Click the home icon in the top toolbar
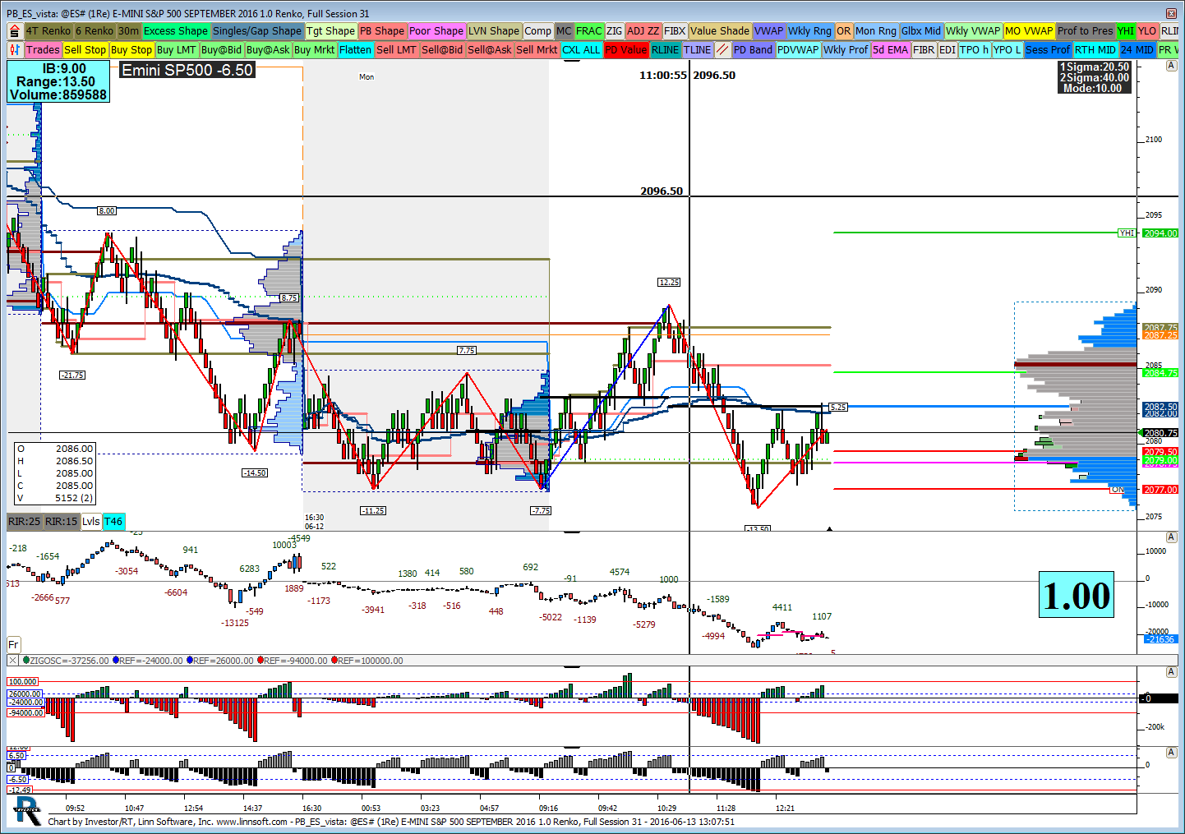 15,31
